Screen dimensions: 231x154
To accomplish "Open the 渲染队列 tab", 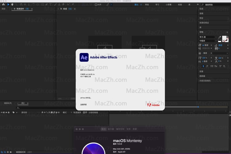I will click(x=8, y=103).
